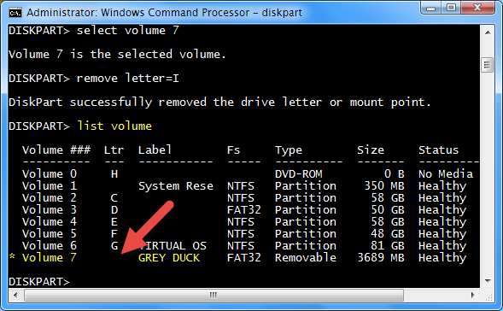The width and height of the screenshot is (503, 311).
Task: Click the "Size" column header
Action: tap(371, 150)
